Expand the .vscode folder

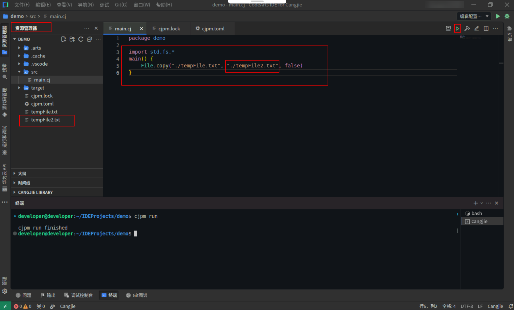tap(19, 64)
